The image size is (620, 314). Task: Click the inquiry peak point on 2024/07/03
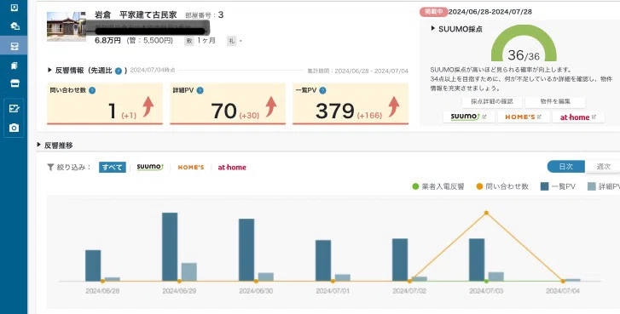pyautogui.click(x=486, y=213)
